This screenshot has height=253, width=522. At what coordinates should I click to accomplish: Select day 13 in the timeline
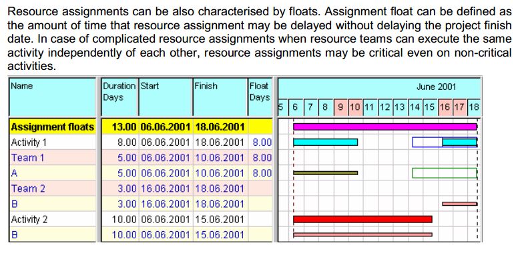(400, 107)
